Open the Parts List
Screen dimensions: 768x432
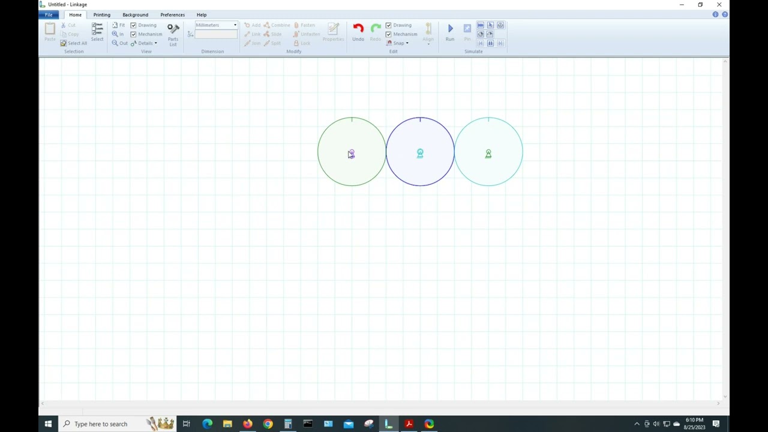[173, 34]
